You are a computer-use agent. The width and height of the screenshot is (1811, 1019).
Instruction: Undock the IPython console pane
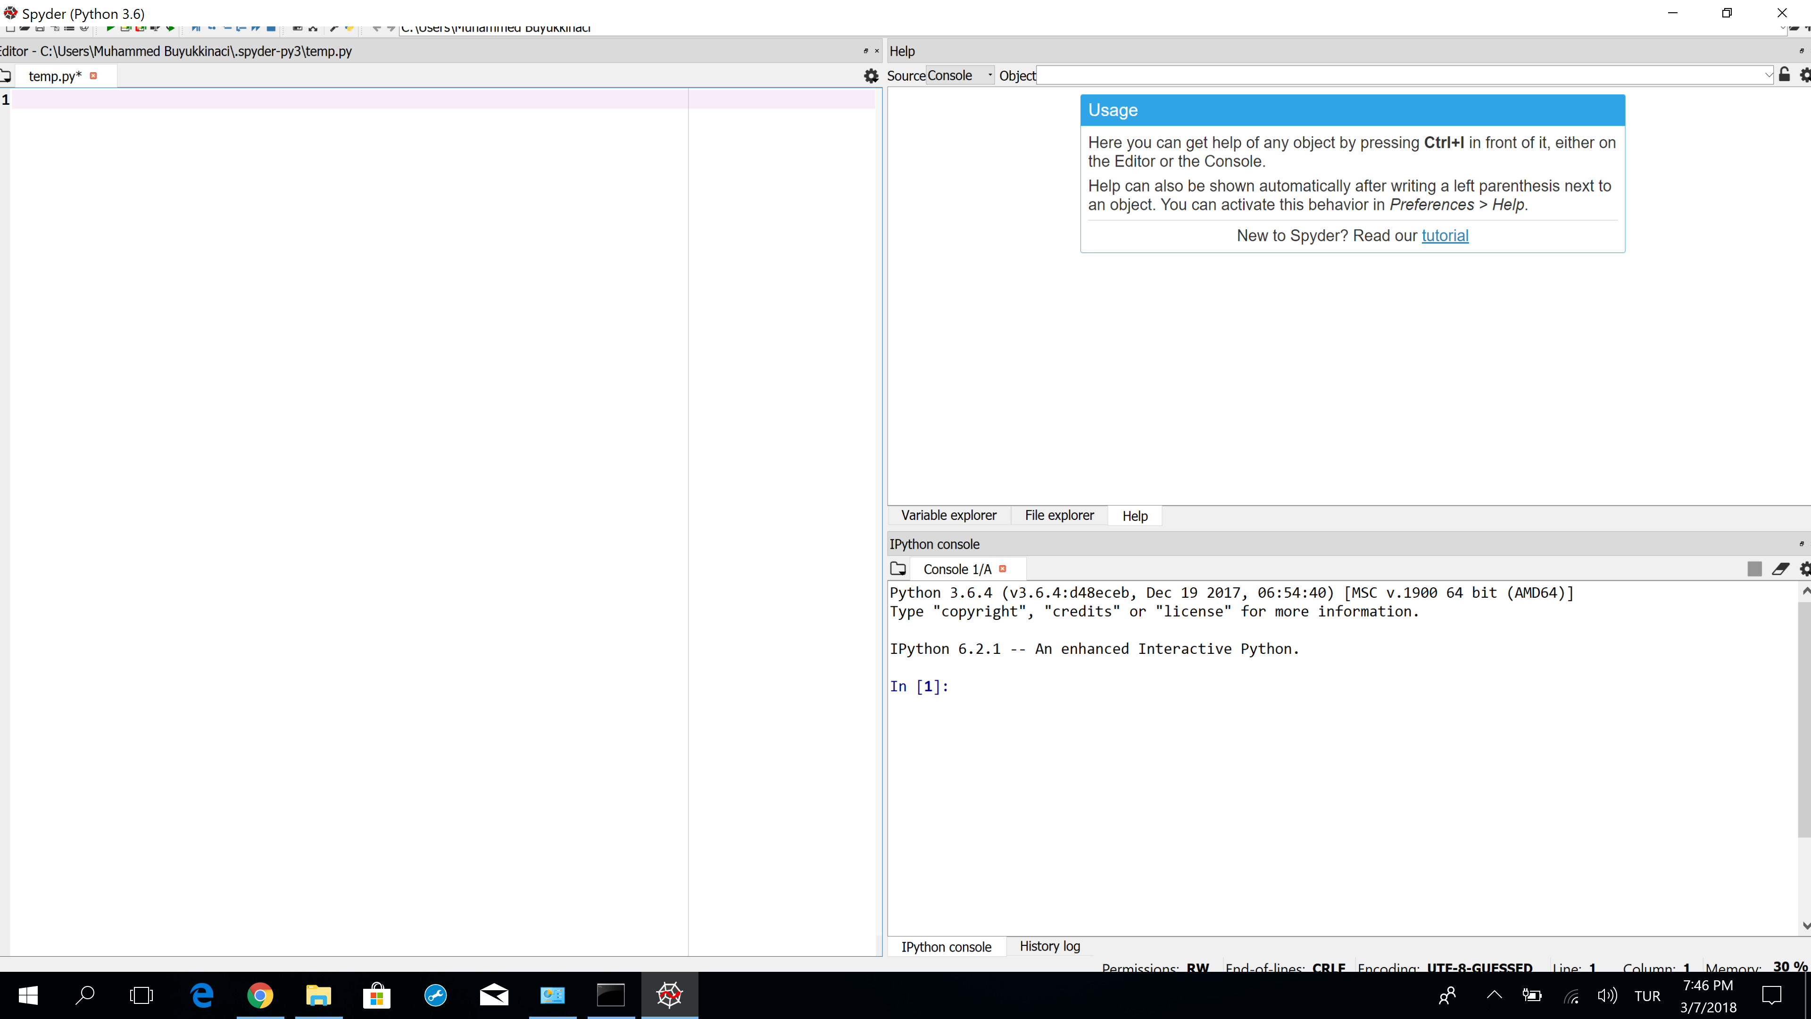point(1801,543)
